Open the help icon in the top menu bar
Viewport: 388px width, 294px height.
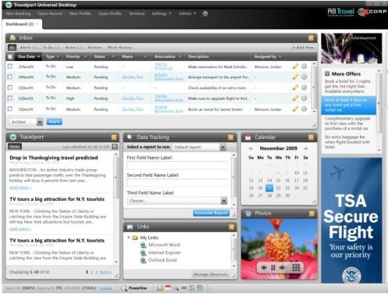point(205,14)
